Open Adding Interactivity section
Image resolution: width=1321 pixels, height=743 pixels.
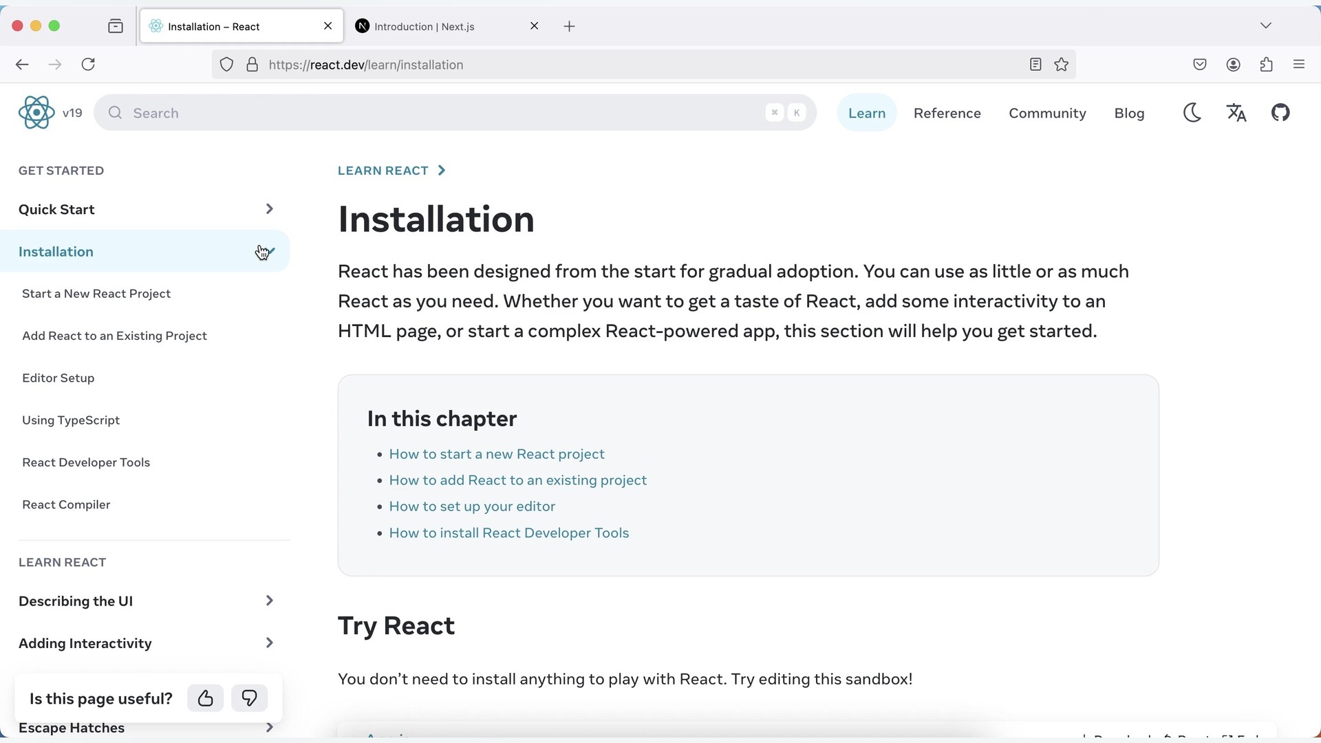85,643
